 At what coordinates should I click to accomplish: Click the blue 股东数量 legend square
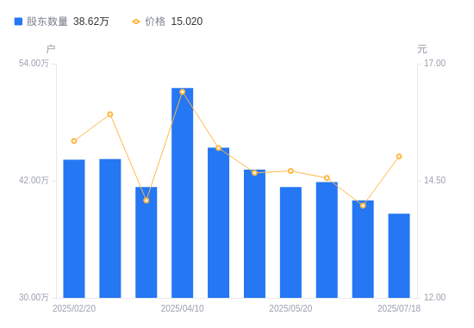point(18,22)
